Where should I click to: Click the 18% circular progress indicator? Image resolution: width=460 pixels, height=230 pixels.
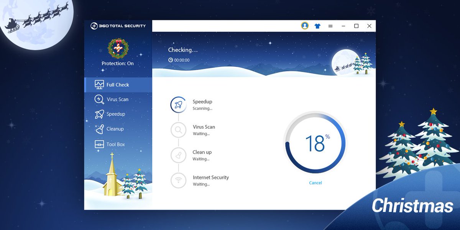coord(315,143)
